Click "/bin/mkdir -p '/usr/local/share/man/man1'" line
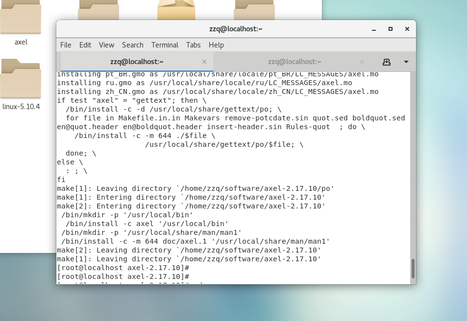This screenshot has width=467, height=321. coord(151,232)
